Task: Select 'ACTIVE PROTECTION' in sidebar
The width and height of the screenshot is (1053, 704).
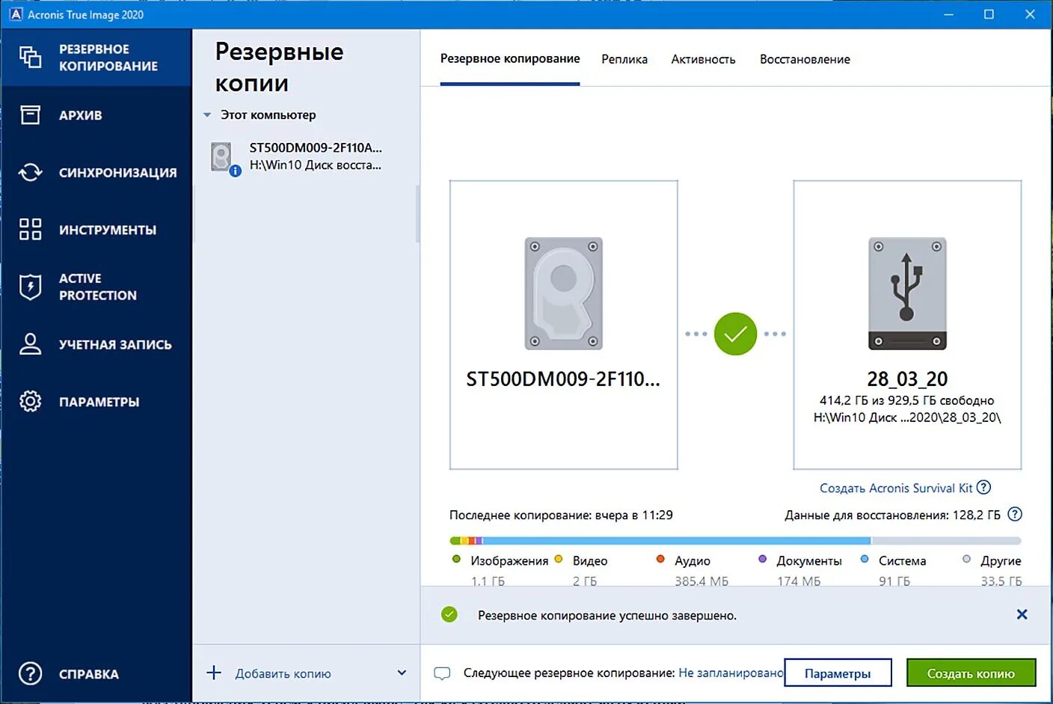Action: [96, 287]
